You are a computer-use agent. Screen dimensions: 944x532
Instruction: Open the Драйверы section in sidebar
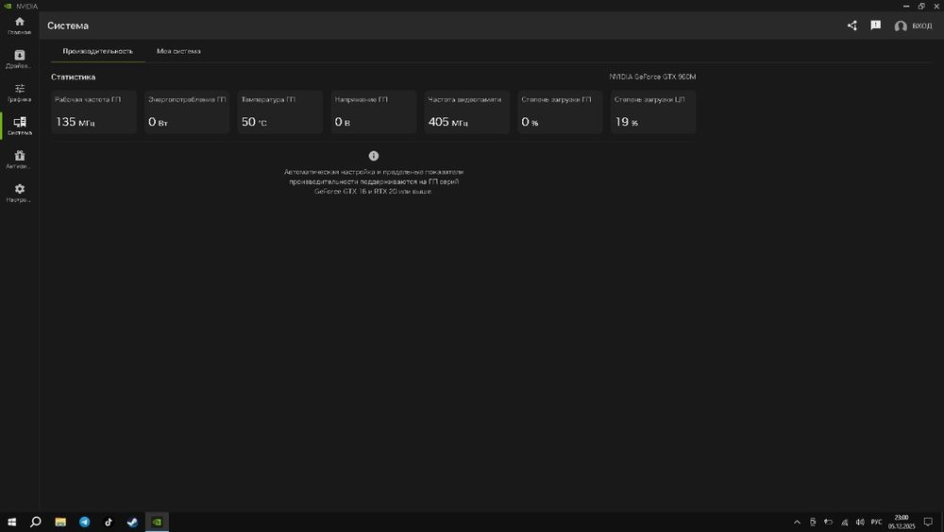click(19, 59)
